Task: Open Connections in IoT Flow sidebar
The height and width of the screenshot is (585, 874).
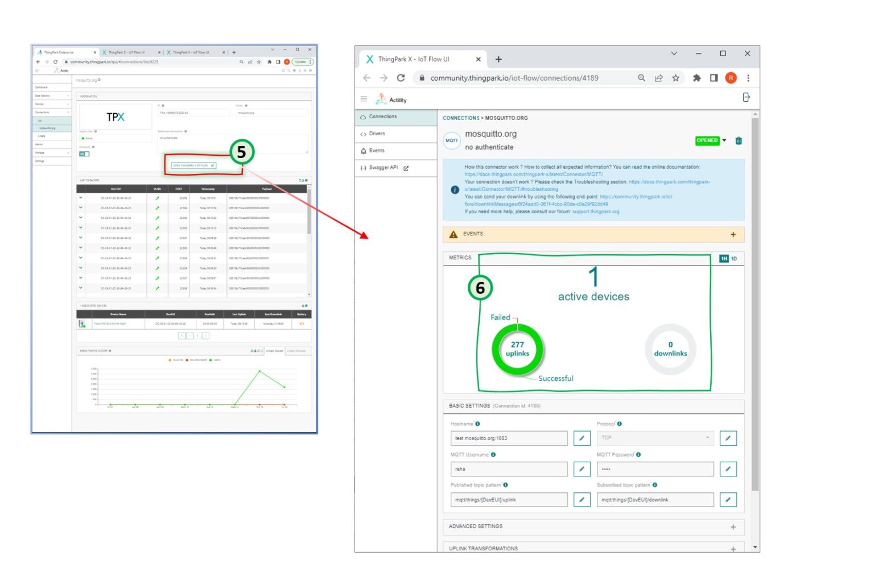Action: pos(396,117)
